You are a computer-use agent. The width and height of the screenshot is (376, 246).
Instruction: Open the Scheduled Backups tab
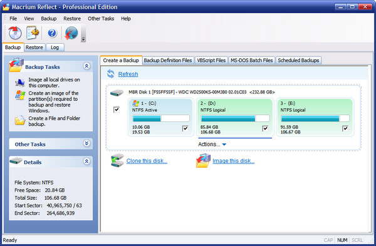pos(298,60)
